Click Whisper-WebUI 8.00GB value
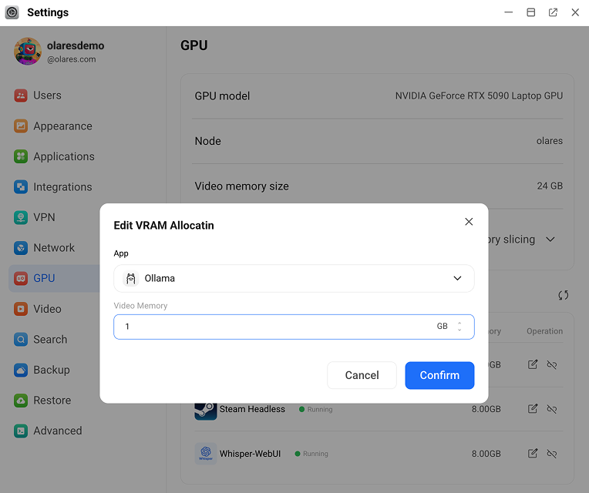The width and height of the screenshot is (589, 493). pos(486,454)
